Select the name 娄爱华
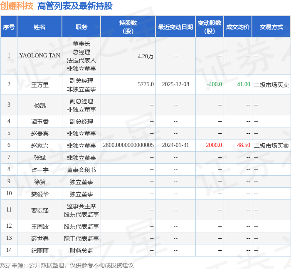The width and height of the screenshot is (291, 269). [40, 194]
